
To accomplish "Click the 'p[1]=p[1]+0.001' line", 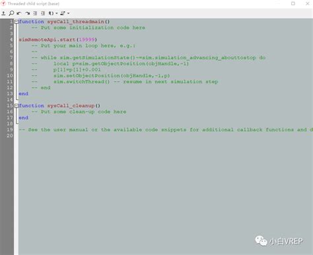I will pyautogui.click(x=77, y=69).
